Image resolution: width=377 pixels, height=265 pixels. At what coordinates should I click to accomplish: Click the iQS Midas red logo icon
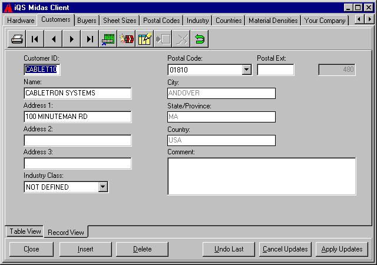tap(8, 8)
